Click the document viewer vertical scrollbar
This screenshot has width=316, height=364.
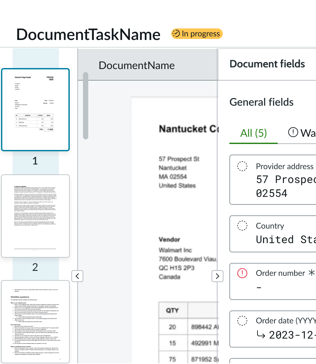tap(86, 106)
